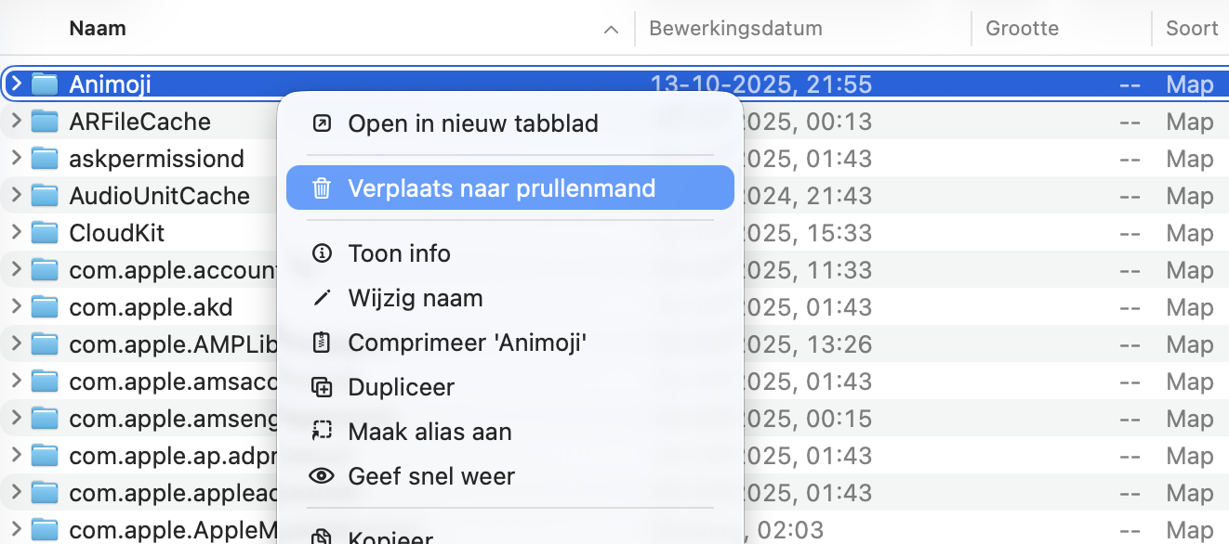This screenshot has height=544, width=1229.
Task: Click the compress icon beside Comprimeer 'Animoji'
Action: coord(321,342)
